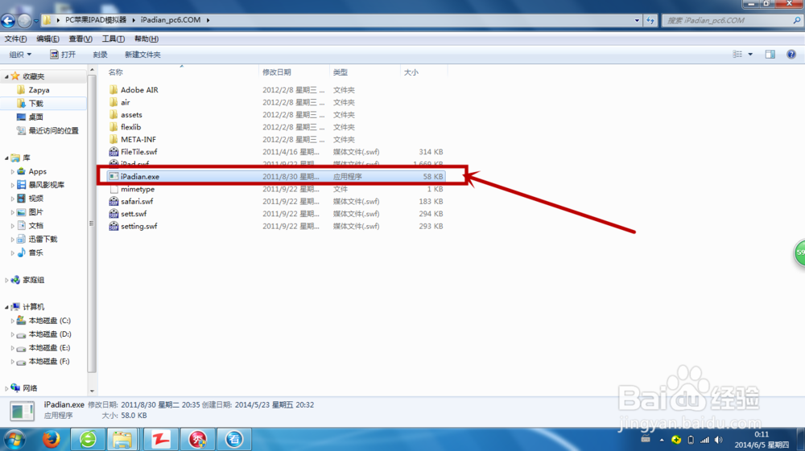Open the Adobe AIR folder icon
805x451 pixels.
114,90
